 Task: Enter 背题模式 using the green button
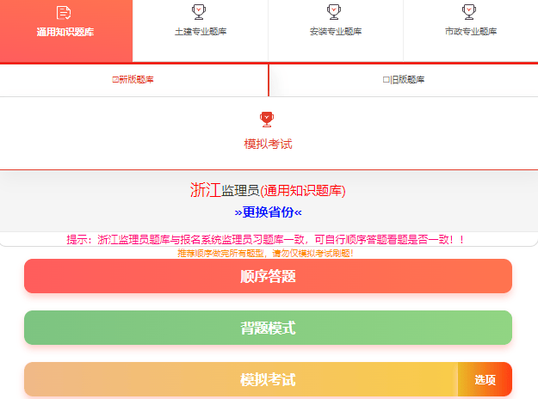tap(268, 328)
